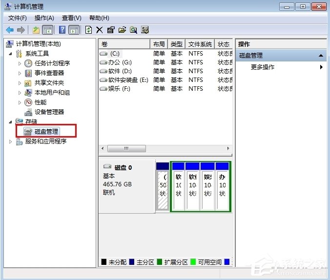Collapse the 磁盘管理 actions section arrow
Image resolution: width=330 pixels, height=280 pixels.
coord(321,56)
